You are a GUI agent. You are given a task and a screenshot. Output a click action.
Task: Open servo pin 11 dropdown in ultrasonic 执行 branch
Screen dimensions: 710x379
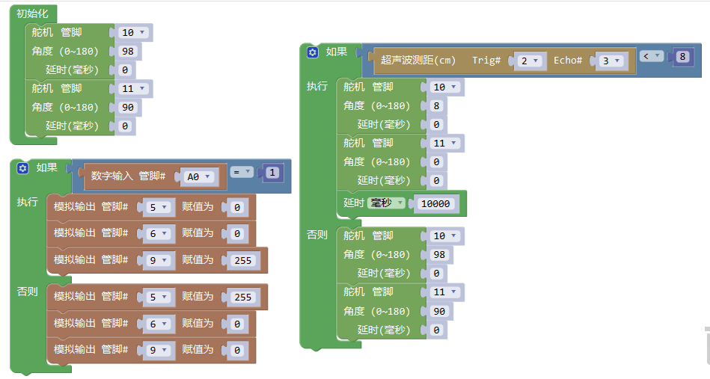click(444, 144)
